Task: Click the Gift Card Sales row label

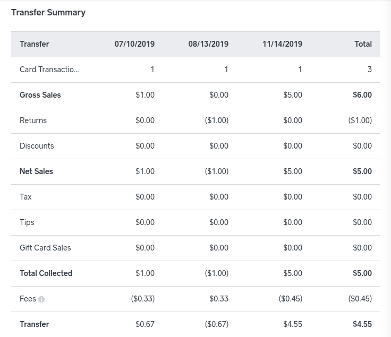Action: point(45,248)
